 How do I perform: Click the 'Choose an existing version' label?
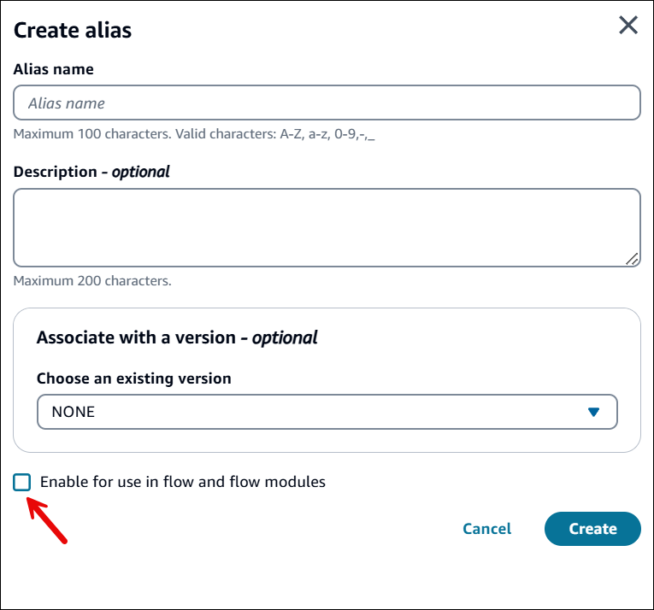(x=134, y=378)
